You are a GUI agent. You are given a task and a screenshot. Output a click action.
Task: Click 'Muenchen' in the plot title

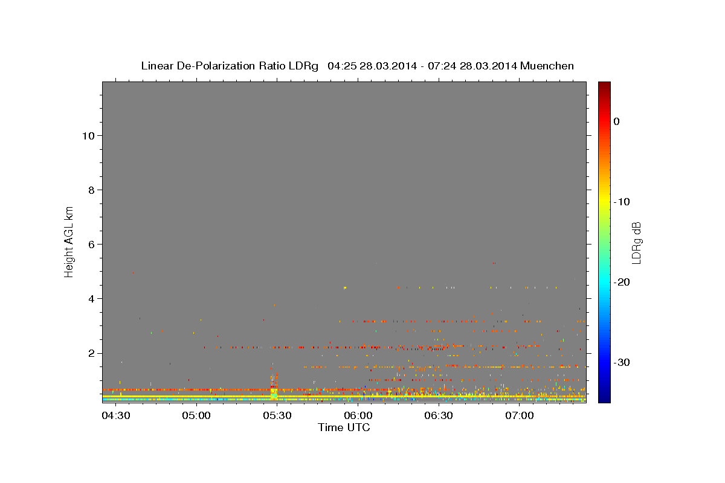click(x=547, y=66)
